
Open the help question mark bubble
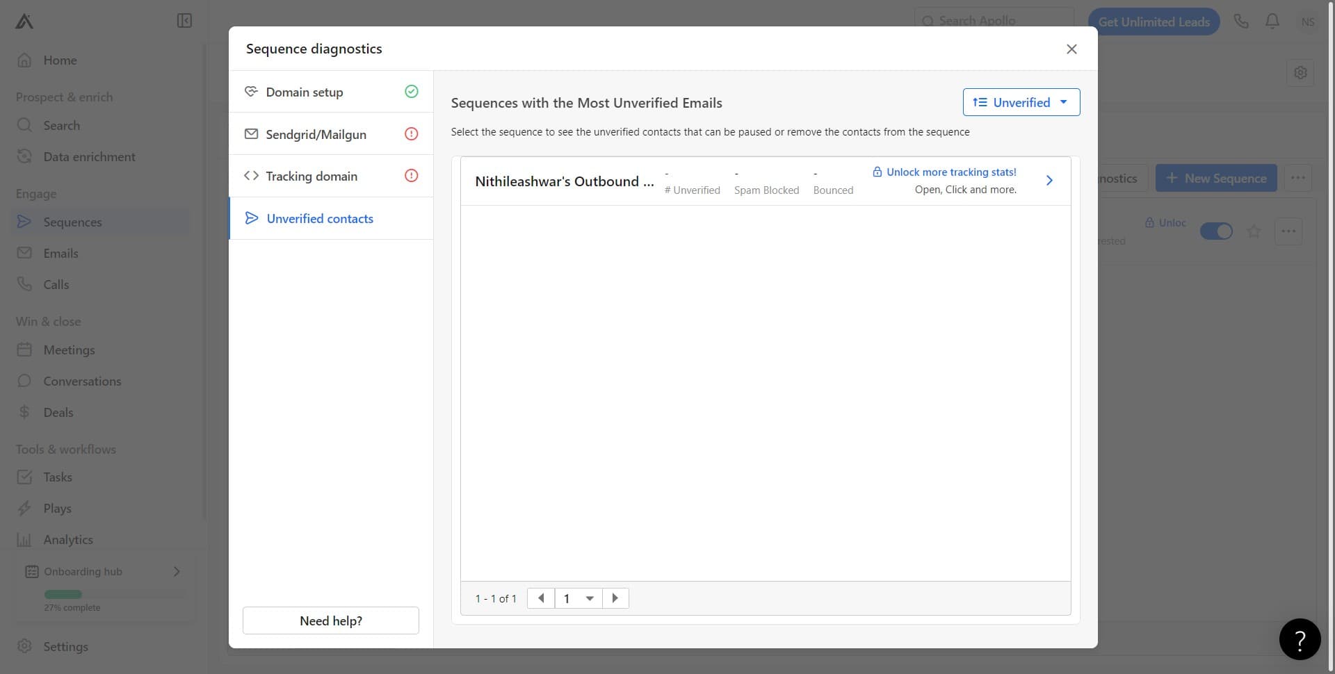(x=1300, y=639)
